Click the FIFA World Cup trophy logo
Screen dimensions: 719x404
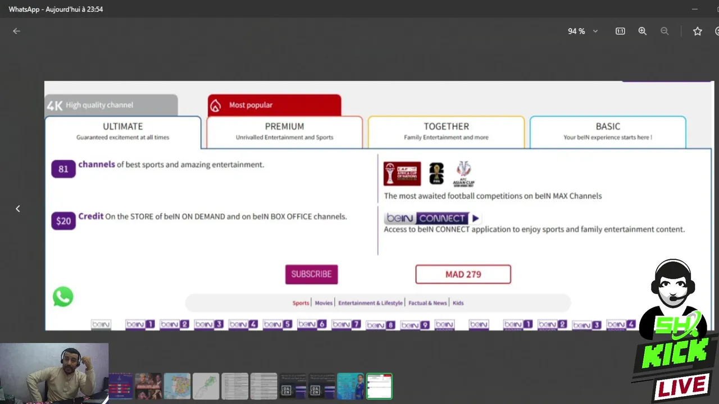tap(436, 174)
